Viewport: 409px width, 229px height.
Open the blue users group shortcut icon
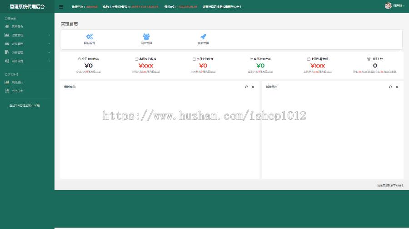click(x=146, y=37)
